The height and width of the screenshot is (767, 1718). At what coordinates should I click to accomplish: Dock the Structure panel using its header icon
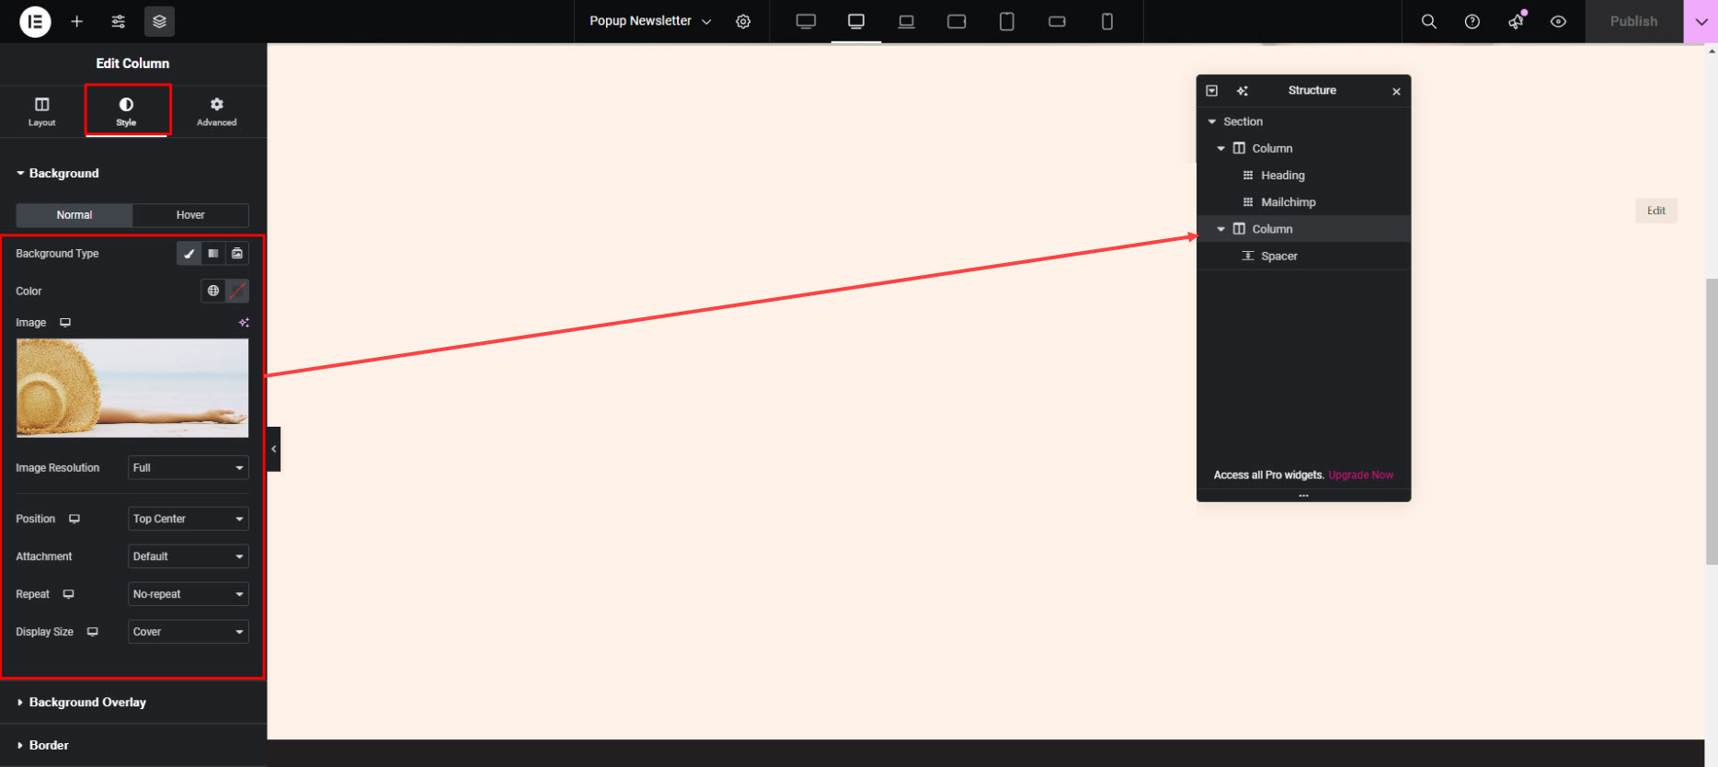1212,90
